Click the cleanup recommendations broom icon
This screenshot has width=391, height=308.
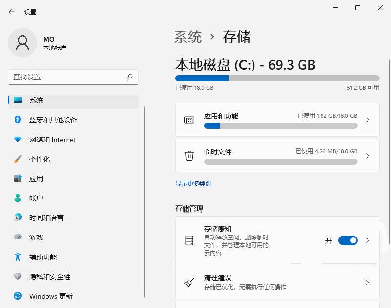[189, 283]
